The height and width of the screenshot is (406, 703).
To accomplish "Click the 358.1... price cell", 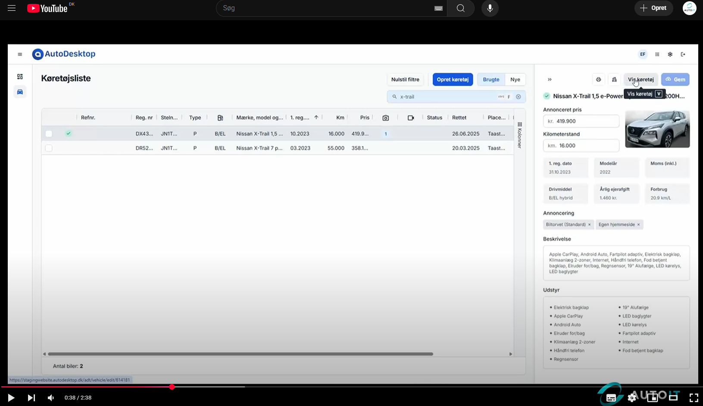I will pos(359,148).
